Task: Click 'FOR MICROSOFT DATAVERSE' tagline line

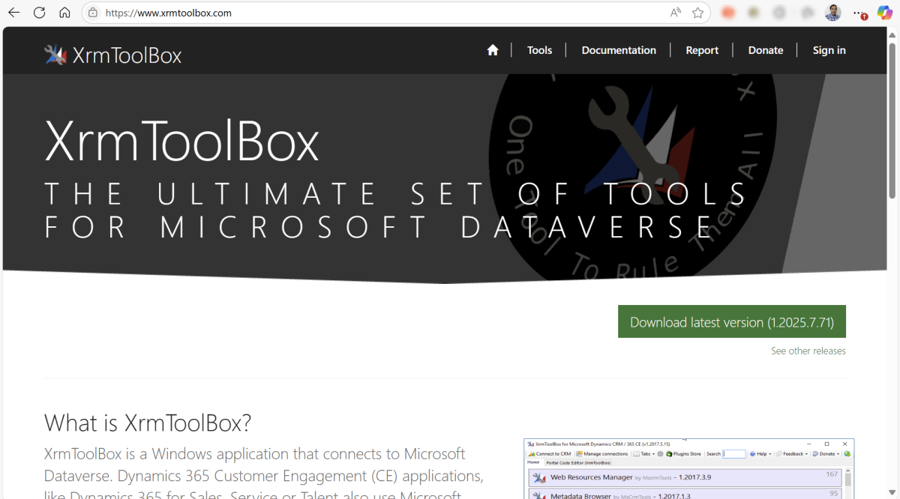Action: 378,227
